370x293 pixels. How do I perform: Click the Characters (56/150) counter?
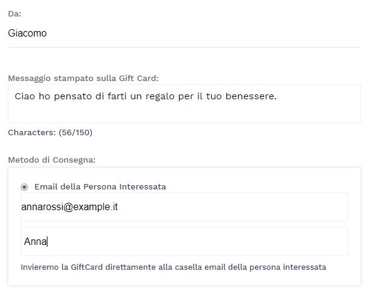[50, 132]
